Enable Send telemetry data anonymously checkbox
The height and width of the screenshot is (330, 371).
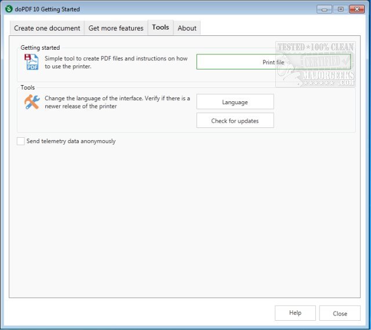(21, 141)
